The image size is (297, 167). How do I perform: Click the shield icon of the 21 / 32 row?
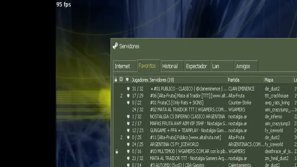(x=128, y=158)
